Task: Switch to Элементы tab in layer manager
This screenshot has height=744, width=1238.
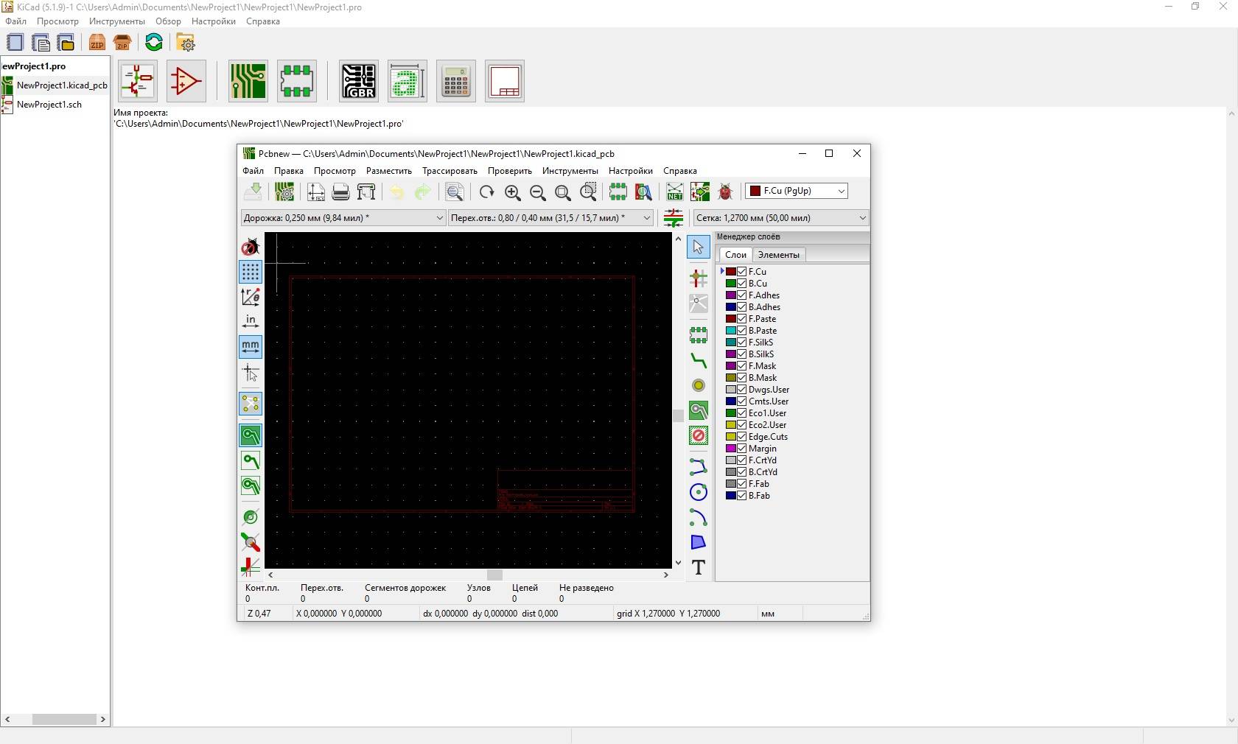Action: (779, 255)
